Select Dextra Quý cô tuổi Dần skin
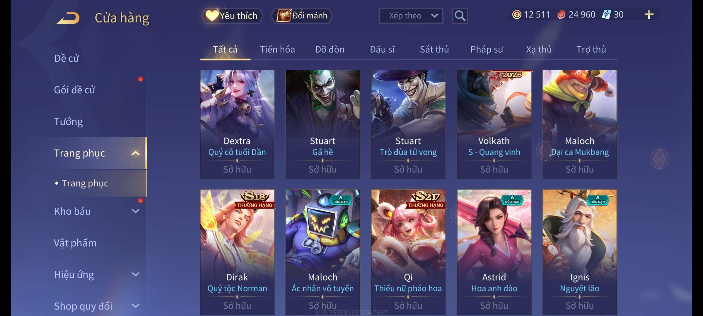 [x=237, y=124]
